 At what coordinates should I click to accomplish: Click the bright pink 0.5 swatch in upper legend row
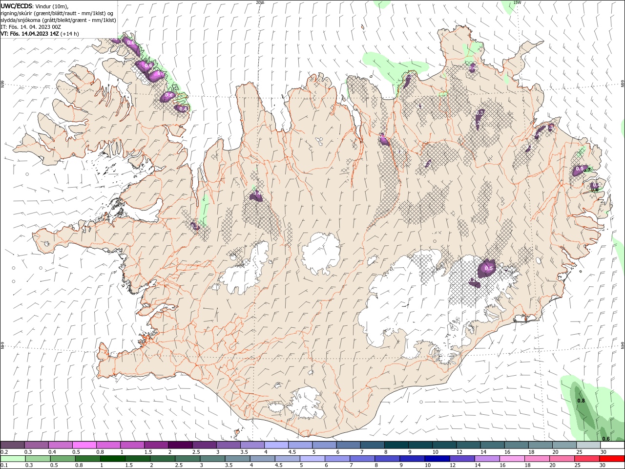[x=84, y=445]
